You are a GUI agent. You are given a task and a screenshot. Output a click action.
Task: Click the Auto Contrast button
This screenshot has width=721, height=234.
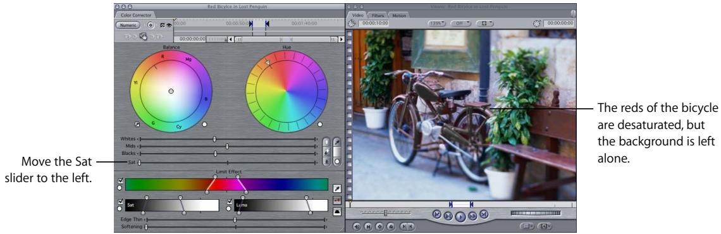[x=327, y=152]
